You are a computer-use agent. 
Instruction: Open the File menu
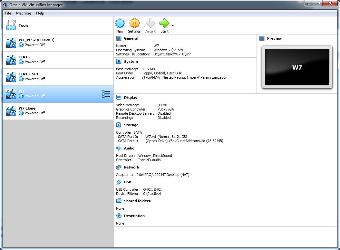point(8,13)
